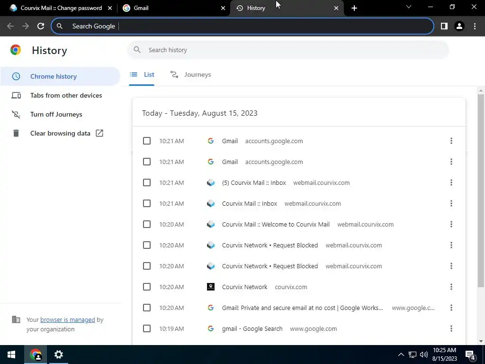The width and height of the screenshot is (485, 364).
Task: Click the devices icon for Tabs from other devices
Action: [x=16, y=95]
